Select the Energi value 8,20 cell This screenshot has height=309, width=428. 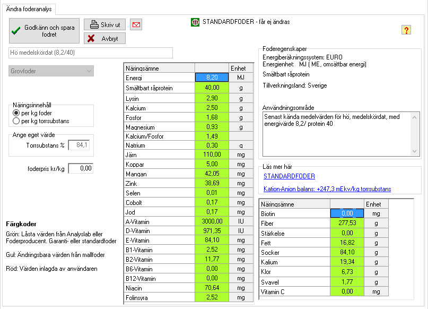pos(212,78)
